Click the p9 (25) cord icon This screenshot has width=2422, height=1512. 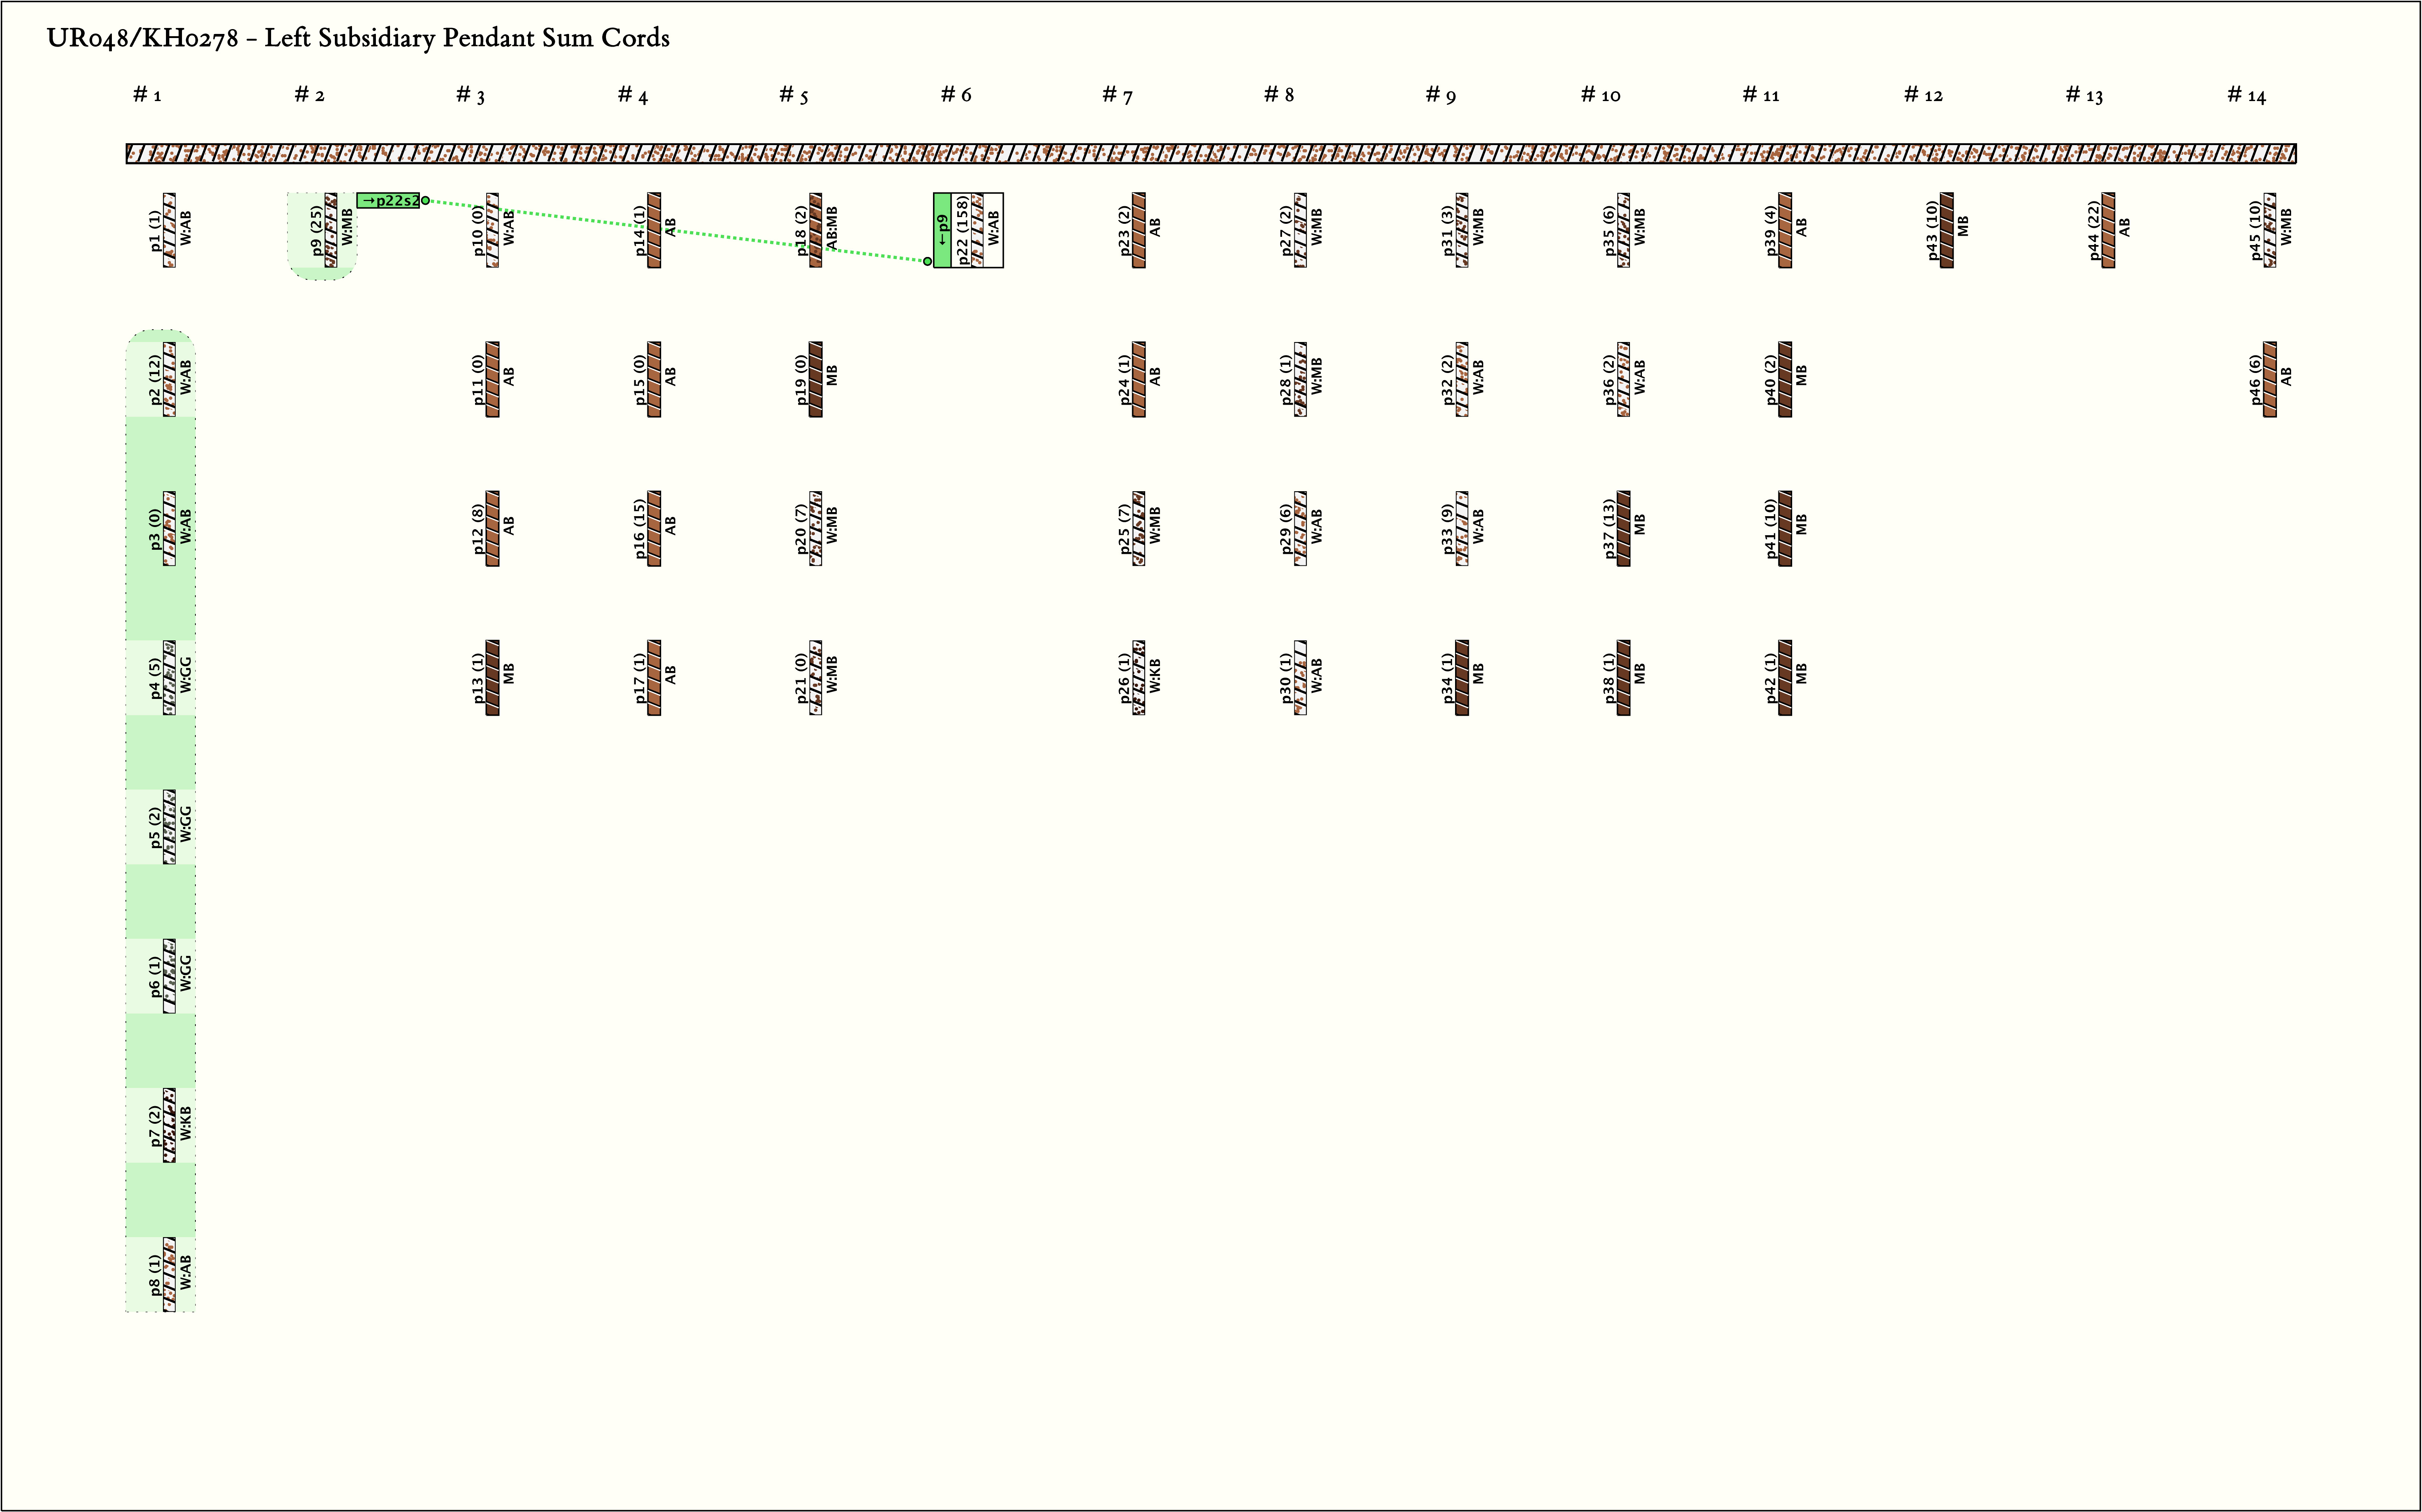coord(331,230)
